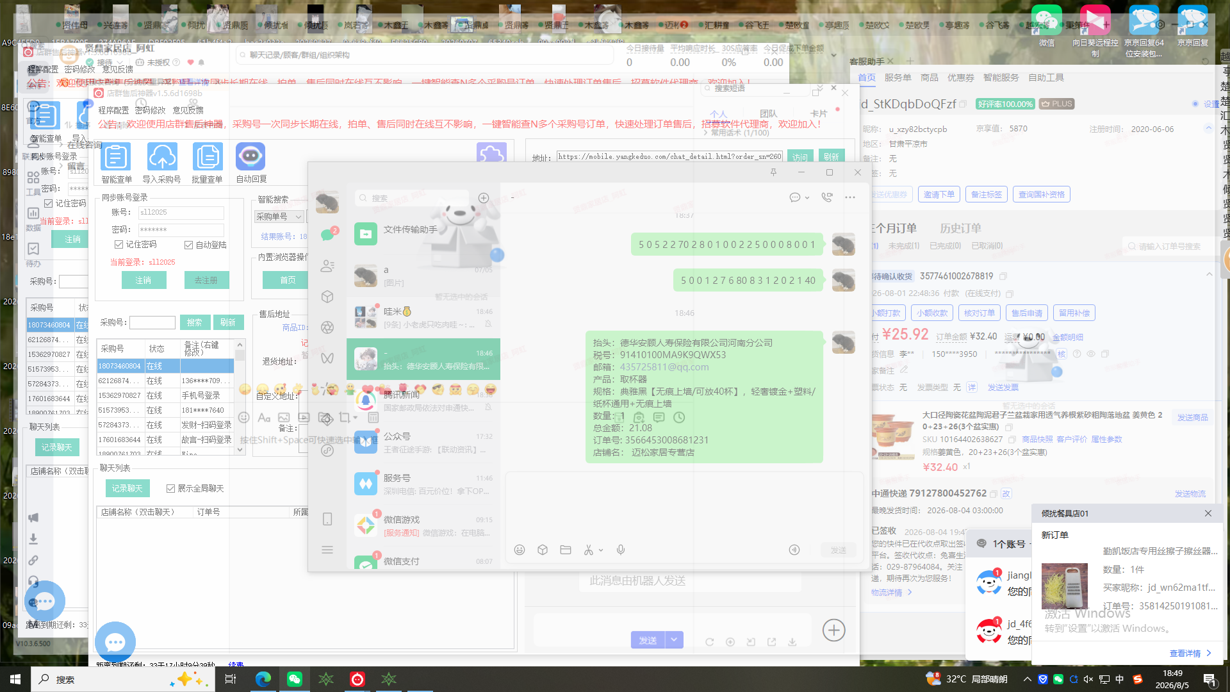Open the three-dot chat options in WeChat
1230x692 pixels.
point(850,197)
